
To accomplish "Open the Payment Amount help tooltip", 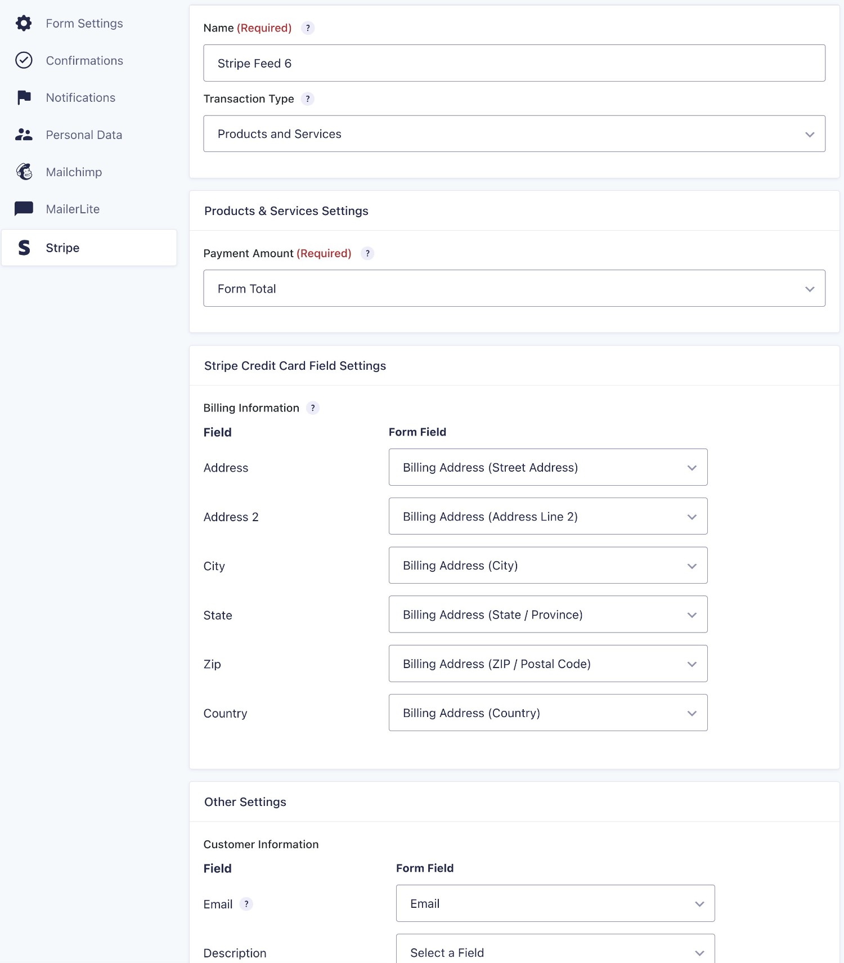I will (x=367, y=253).
